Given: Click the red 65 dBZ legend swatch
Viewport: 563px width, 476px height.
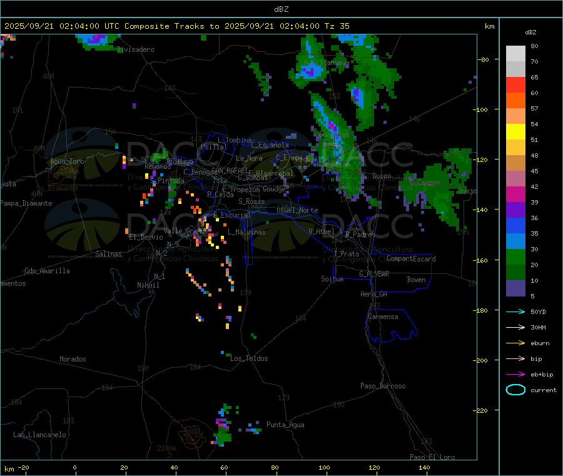Looking at the screenshot, I should [x=515, y=84].
